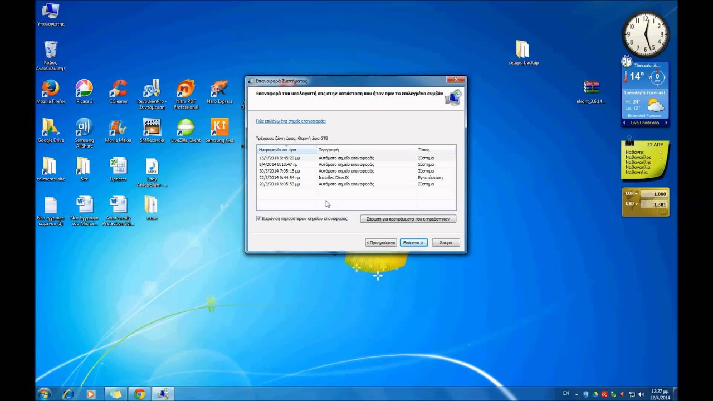Open the Πώς επιλέγω ένα σημείο επαναφοράς link
This screenshot has width=713, height=401.
291,121
